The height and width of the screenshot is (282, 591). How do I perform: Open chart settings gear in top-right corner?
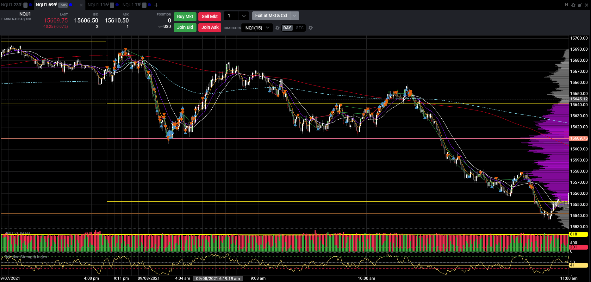[573, 5]
